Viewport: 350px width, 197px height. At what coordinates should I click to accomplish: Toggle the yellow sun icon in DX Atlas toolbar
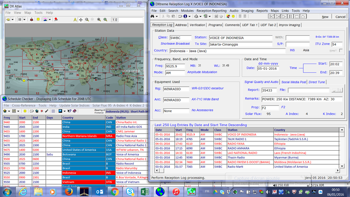(38, 20)
